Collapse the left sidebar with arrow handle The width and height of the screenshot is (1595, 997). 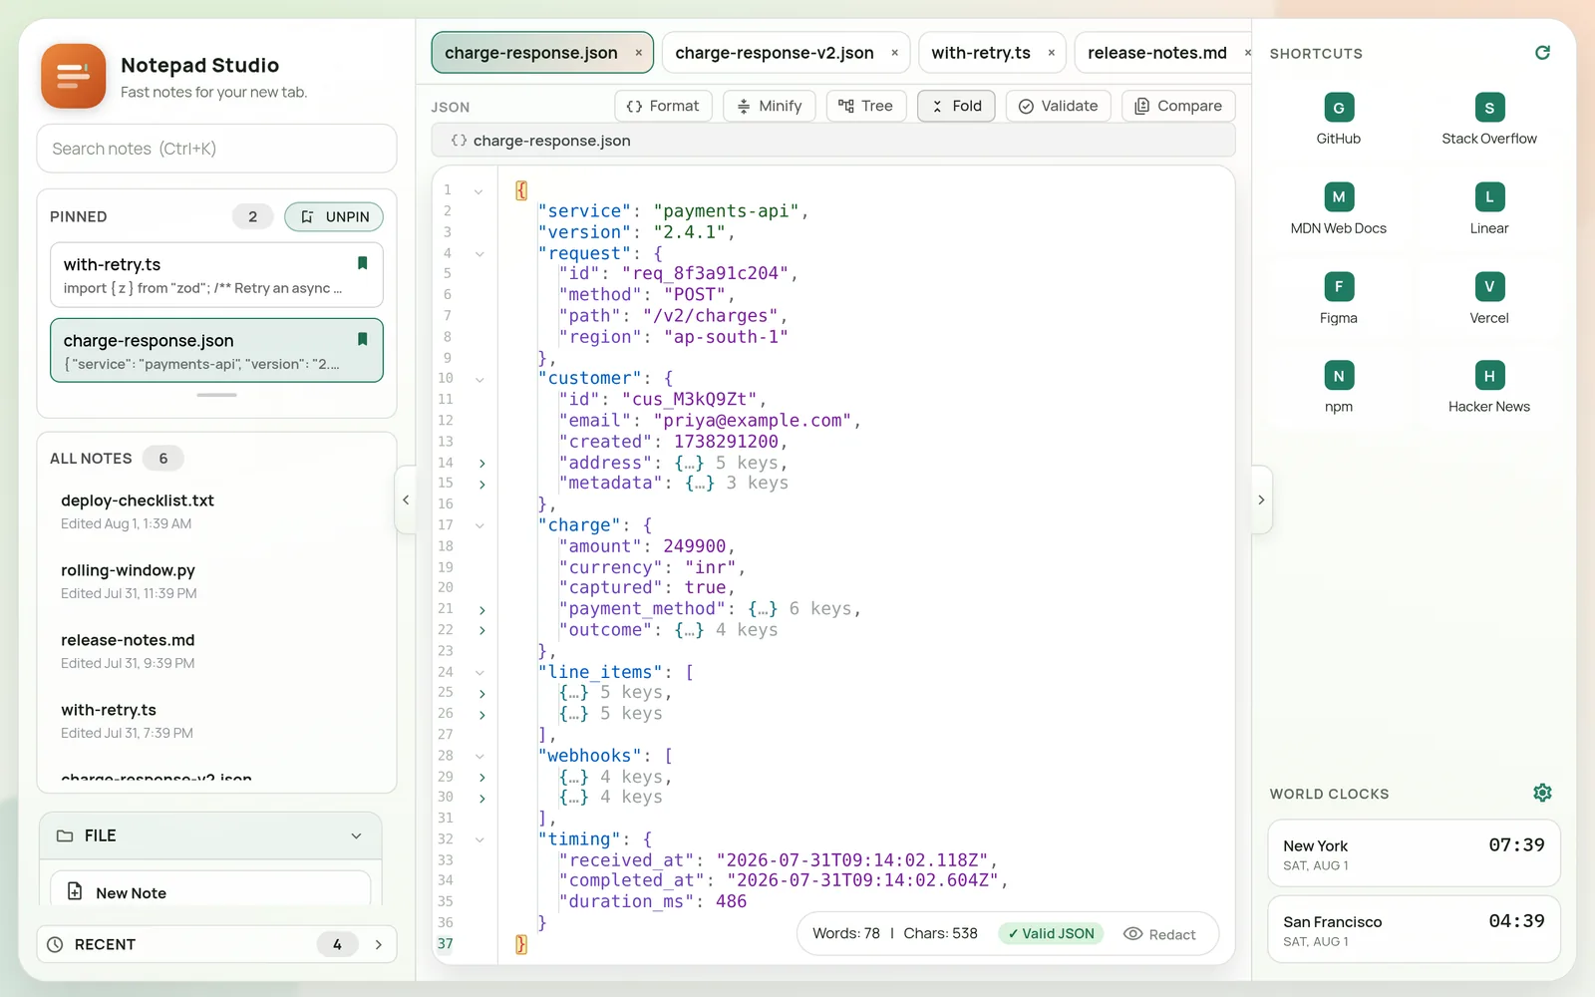pos(406,499)
